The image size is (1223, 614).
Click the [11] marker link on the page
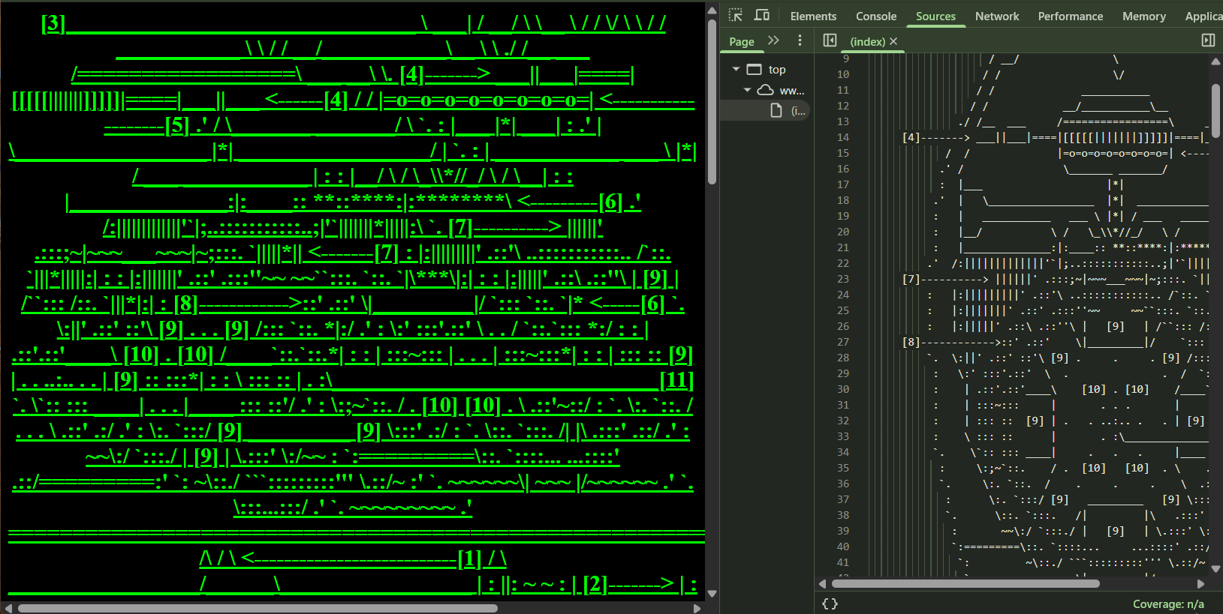676,381
